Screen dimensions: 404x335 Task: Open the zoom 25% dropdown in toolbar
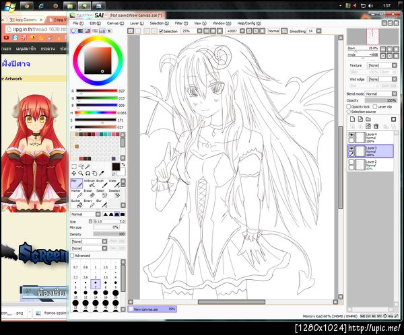(200, 31)
